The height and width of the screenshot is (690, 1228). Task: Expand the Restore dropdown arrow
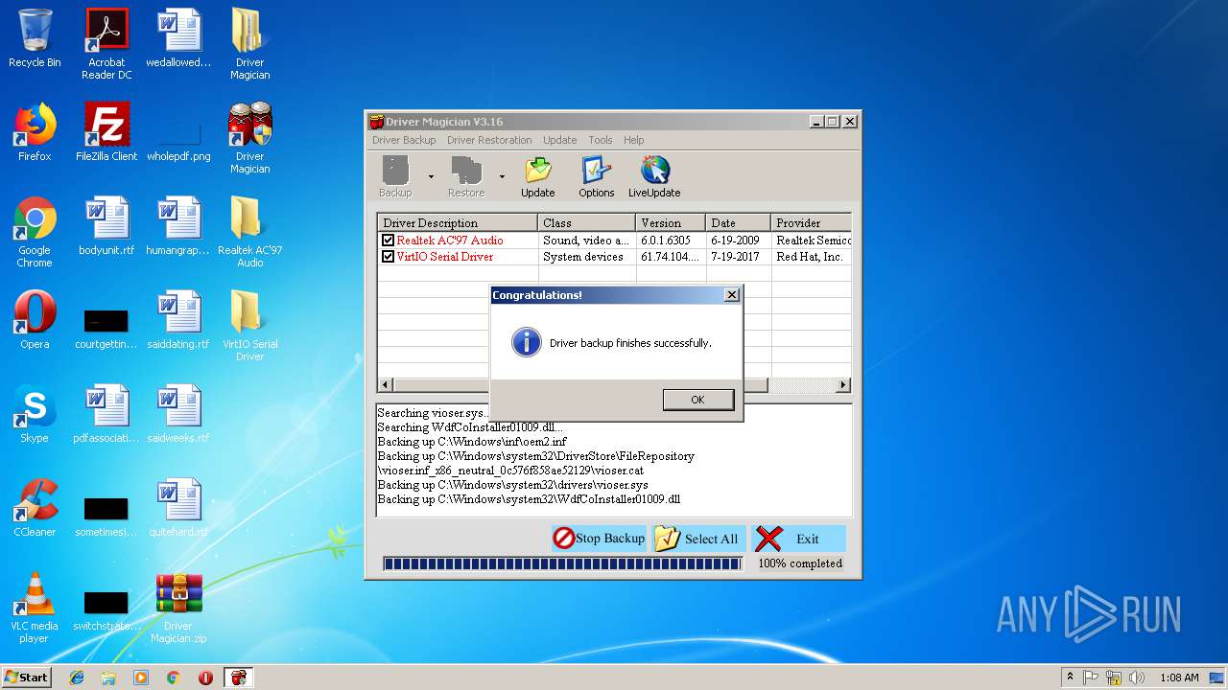(x=502, y=177)
